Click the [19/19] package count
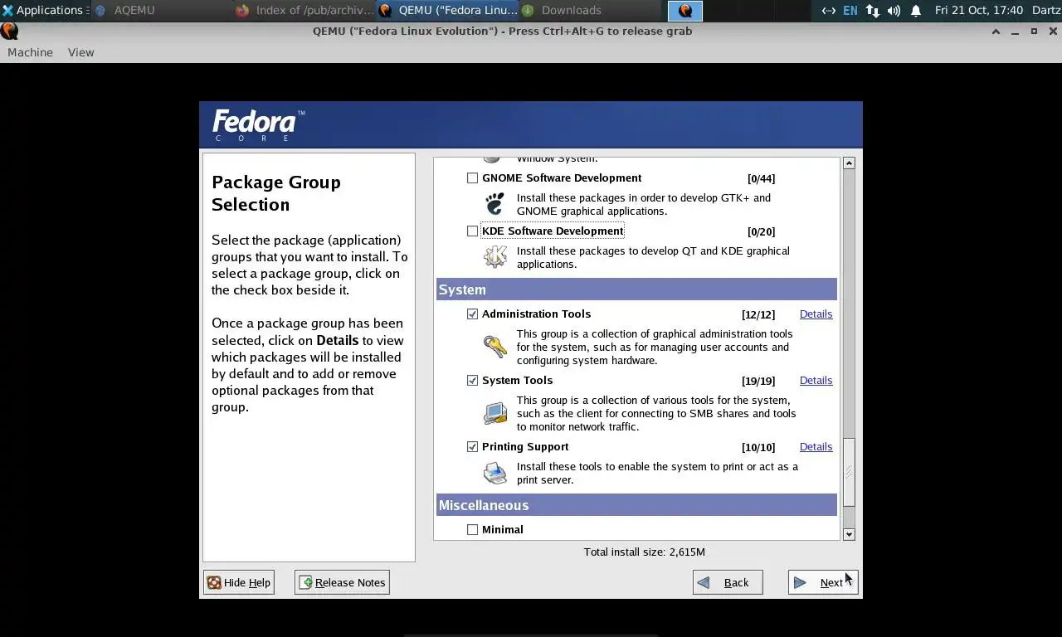 click(758, 381)
